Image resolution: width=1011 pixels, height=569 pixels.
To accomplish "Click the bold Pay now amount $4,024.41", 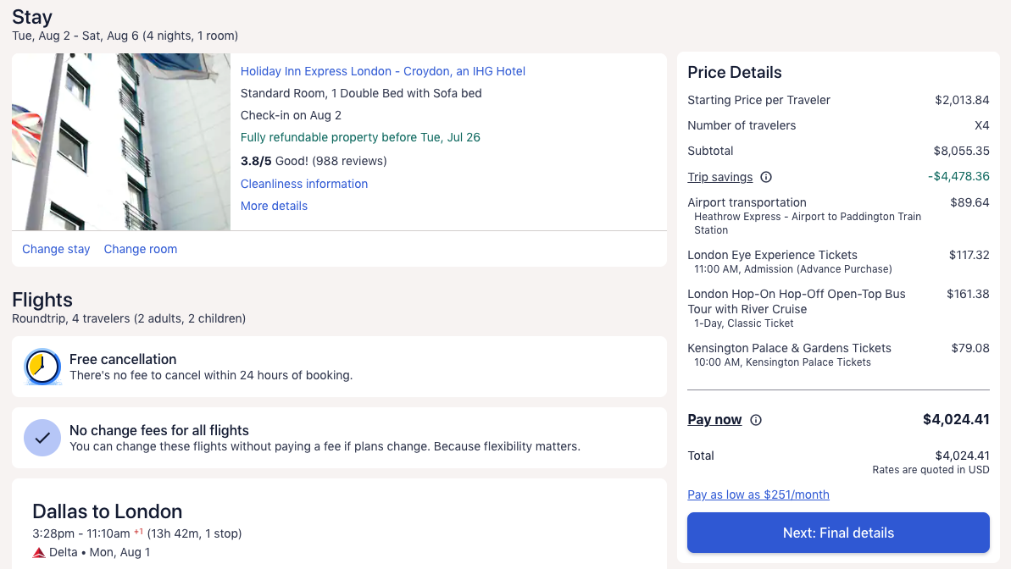I will point(956,419).
